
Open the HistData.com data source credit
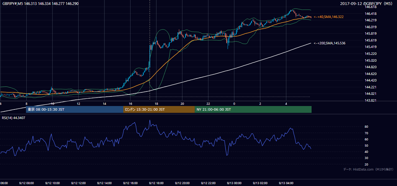pyautogui.click(x=368, y=169)
